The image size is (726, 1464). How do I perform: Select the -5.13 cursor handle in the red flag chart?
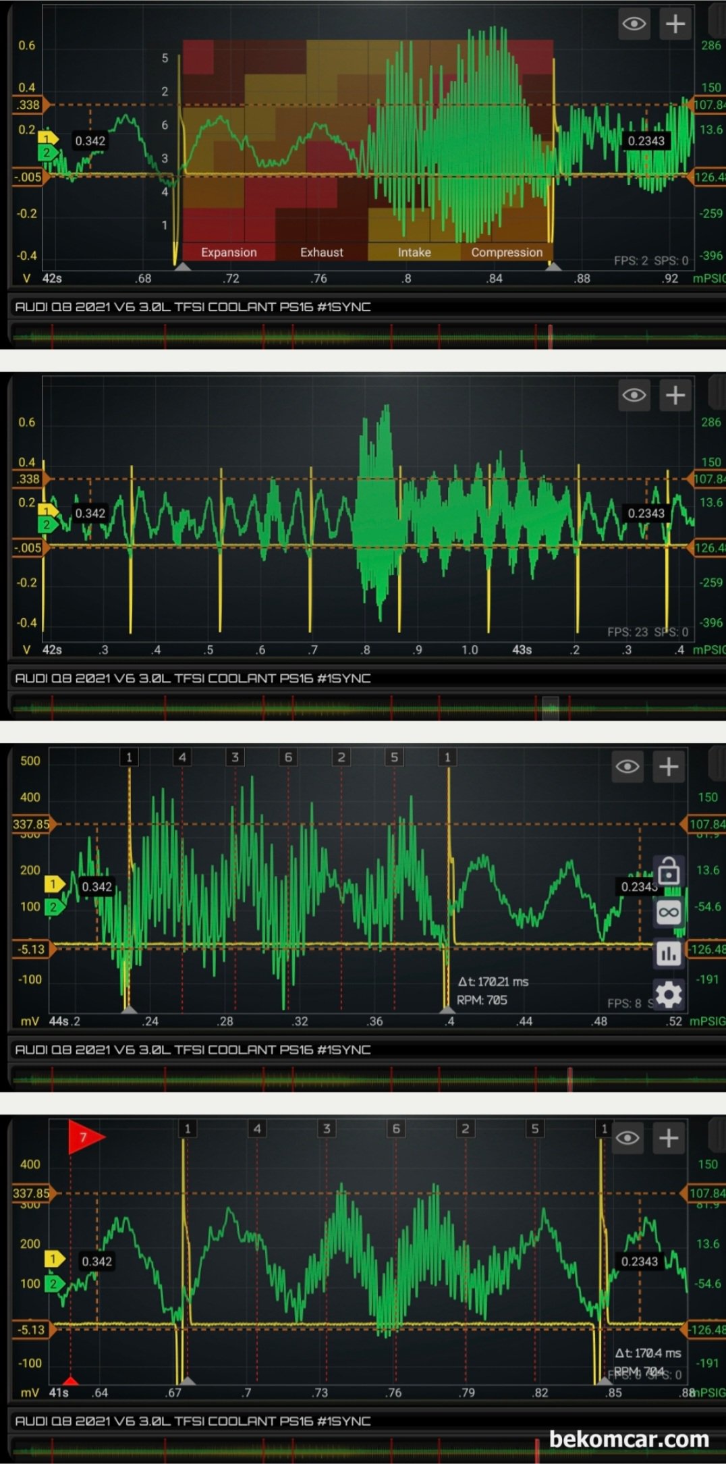click(x=32, y=1330)
